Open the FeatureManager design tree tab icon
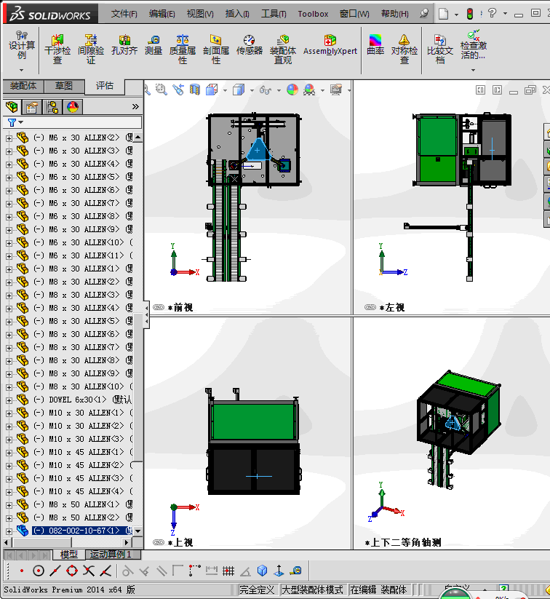550x599 pixels. coord(12,107)
